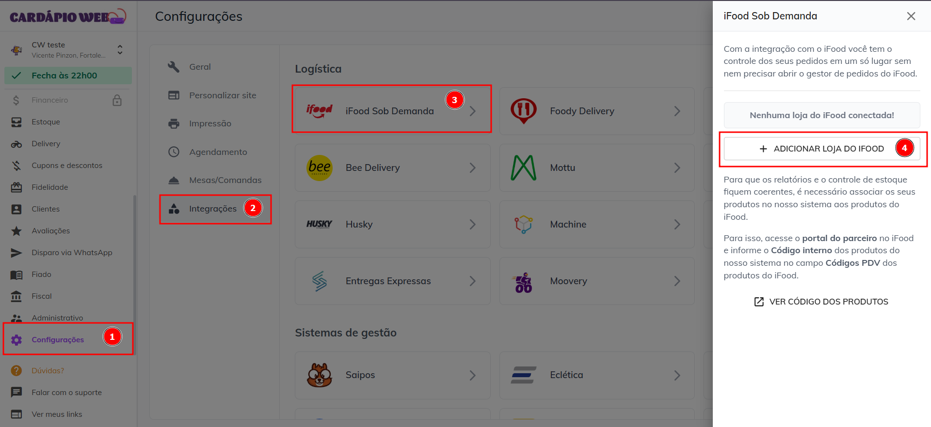Open iFood Sob Demanda chevron arrow
This screenshot has width=931, height=427.
coord(473,111)
